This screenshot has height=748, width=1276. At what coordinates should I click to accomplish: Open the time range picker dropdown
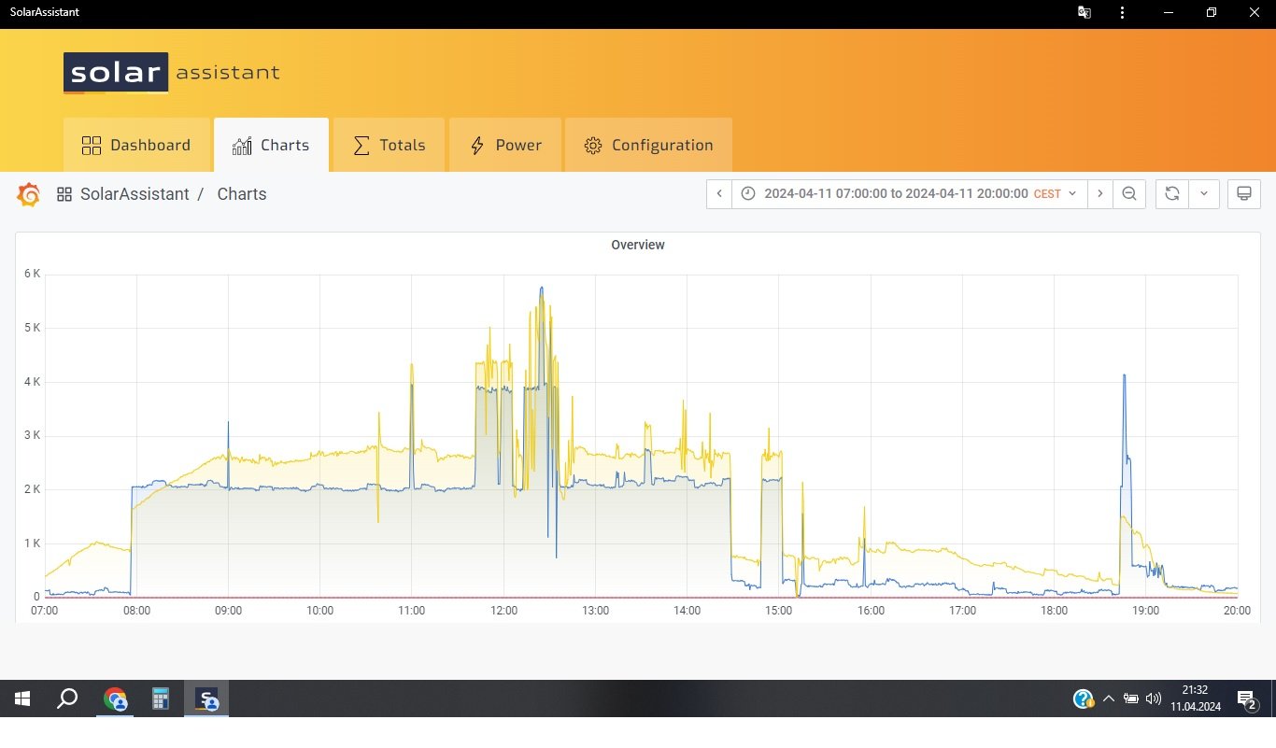(x=909, y=194)
